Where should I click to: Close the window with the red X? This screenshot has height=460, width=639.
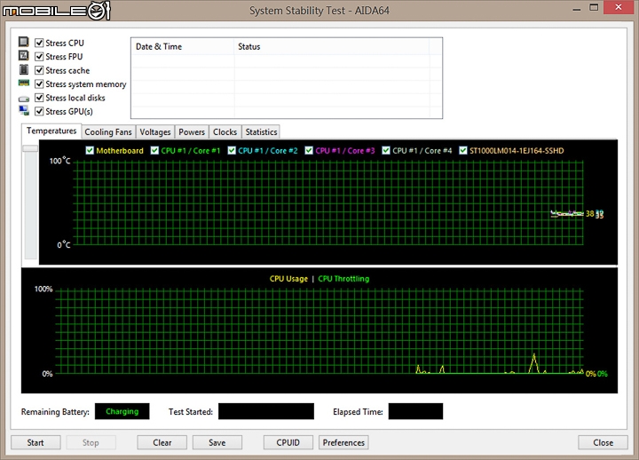pyautogui.click(x=619, y=7)
